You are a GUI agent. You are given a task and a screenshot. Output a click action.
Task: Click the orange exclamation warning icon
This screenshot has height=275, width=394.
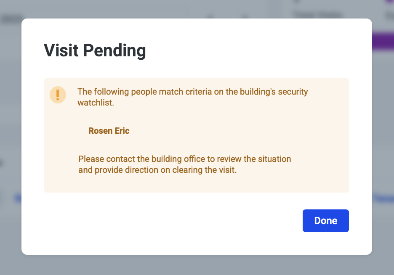click(x=58, y=95)
